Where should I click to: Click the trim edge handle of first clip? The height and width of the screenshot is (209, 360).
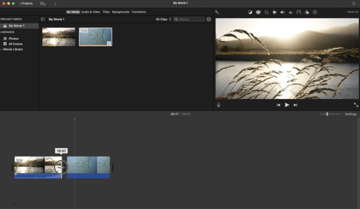tap(61, 168)
